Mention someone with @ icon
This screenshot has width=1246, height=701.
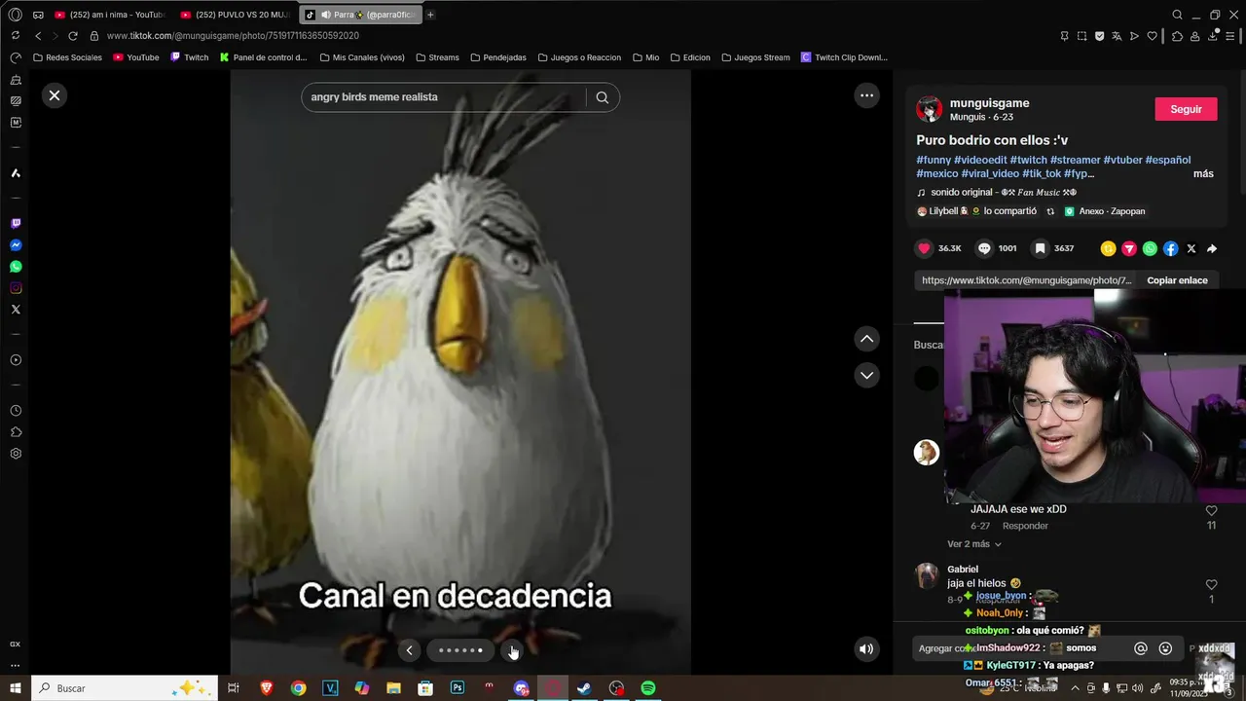pos(1141,648)
